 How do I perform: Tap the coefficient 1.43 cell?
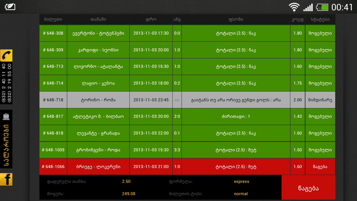point(298,116)
